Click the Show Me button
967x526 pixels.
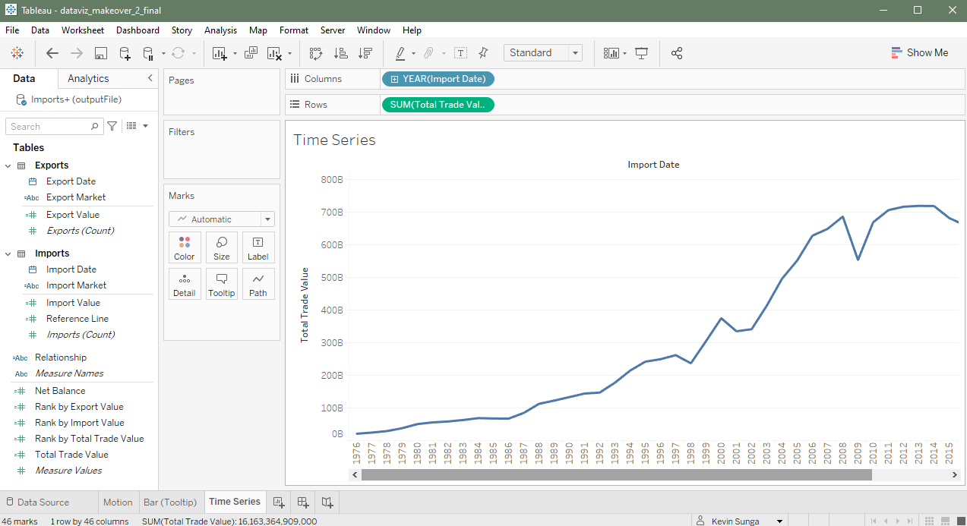919,53
